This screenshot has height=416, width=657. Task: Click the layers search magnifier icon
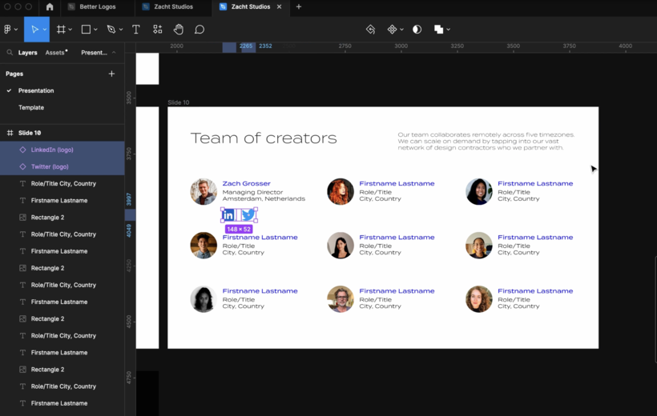pyautogui.click(x=10, y=52)
